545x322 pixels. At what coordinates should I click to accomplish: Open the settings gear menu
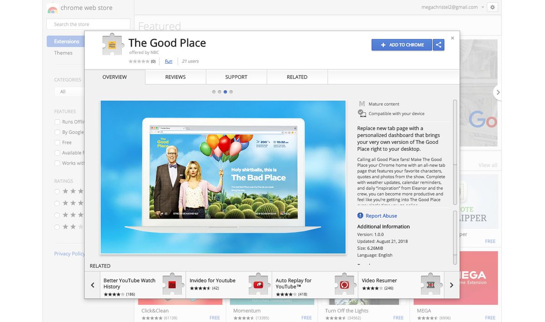[493, 7]
